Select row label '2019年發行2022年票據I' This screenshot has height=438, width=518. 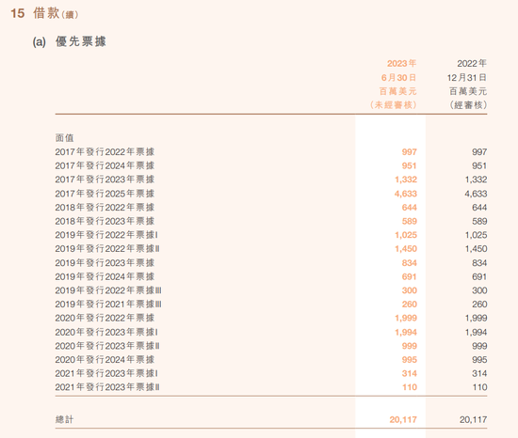point(106,235)
